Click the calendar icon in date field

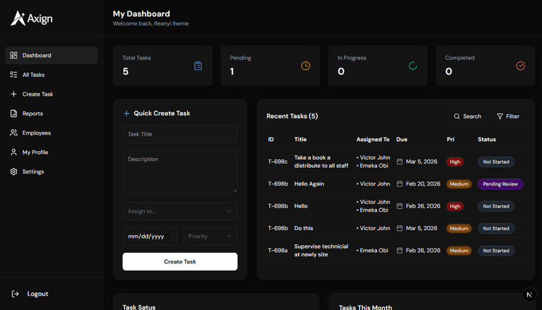169,236
